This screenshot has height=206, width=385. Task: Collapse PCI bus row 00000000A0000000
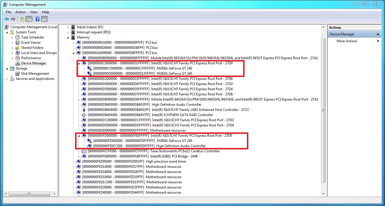pos(74,53)
